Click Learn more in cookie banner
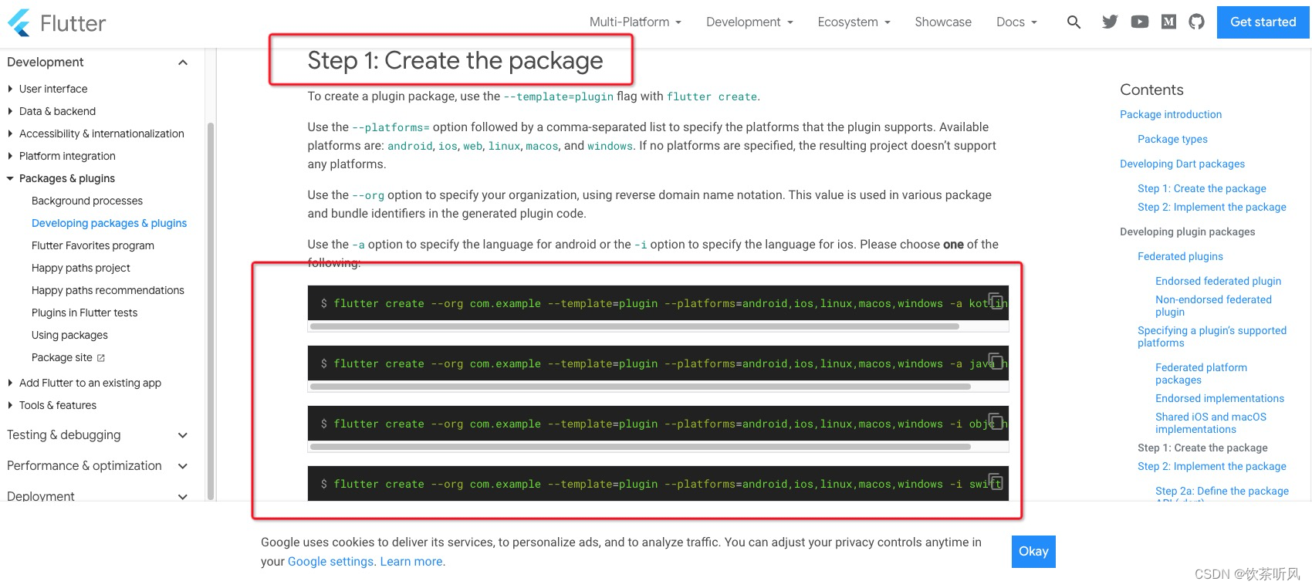 click(x=411, y=562)
